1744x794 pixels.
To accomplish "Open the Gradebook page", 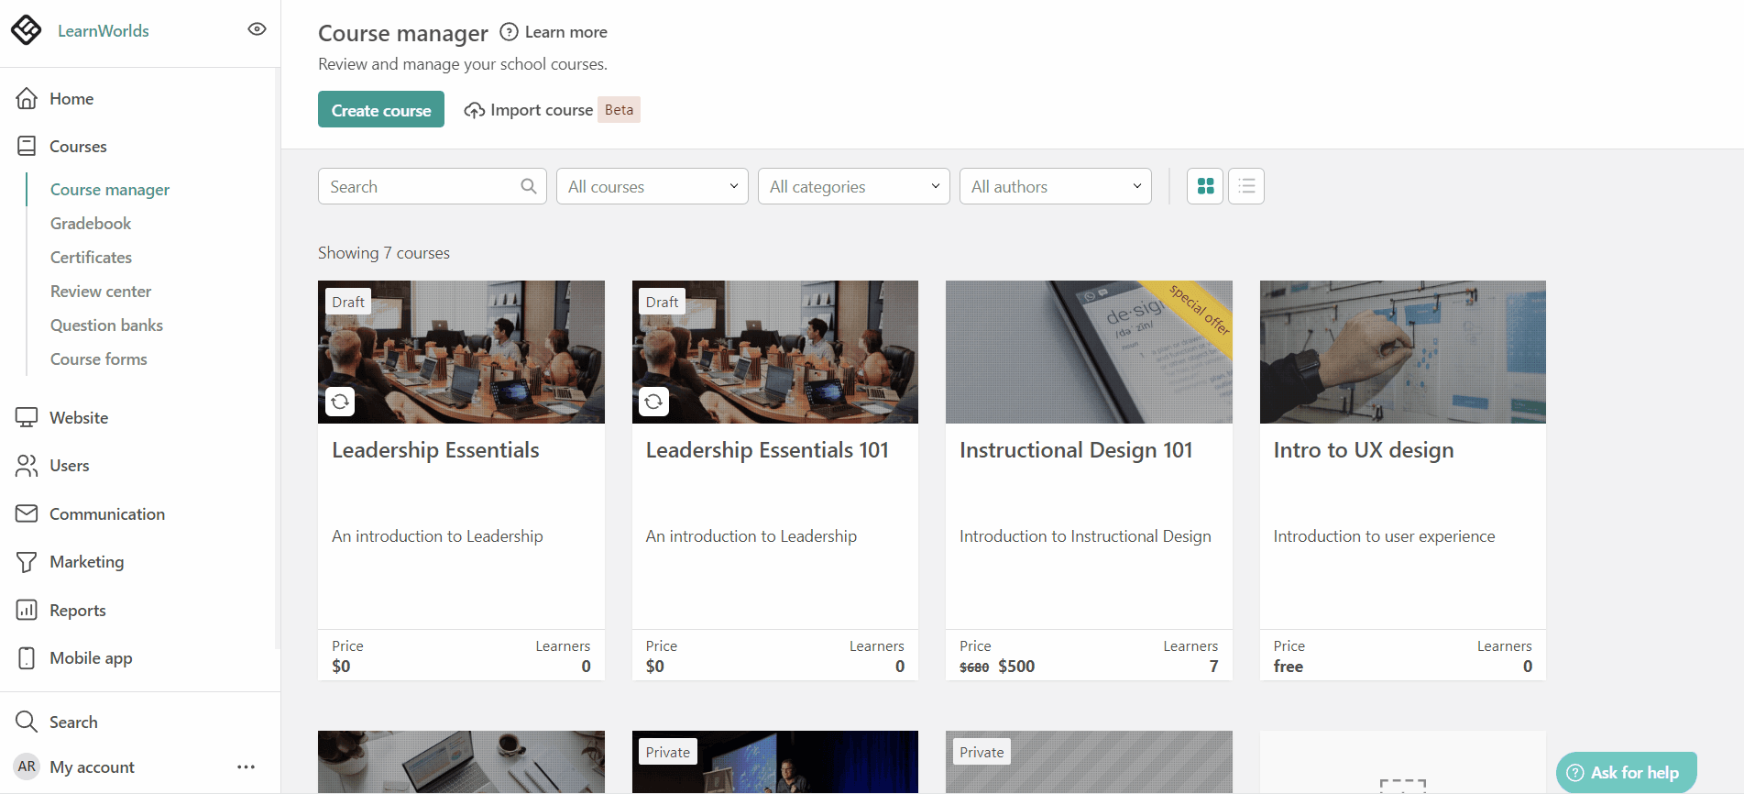I will (x=91, y=224).
